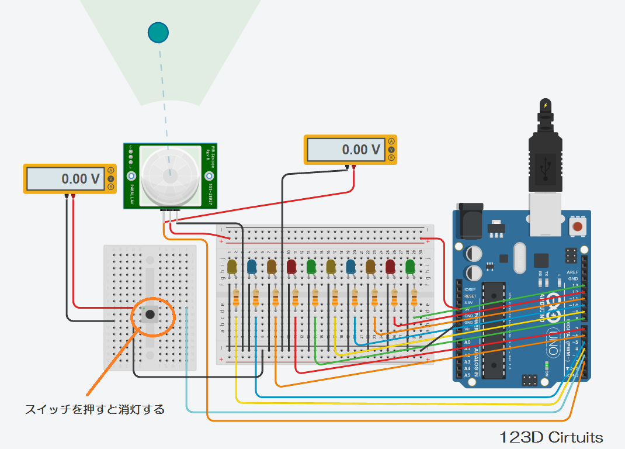
Task: Select the first blue LED on the breadboard
Action: click(x=252, y=267)
